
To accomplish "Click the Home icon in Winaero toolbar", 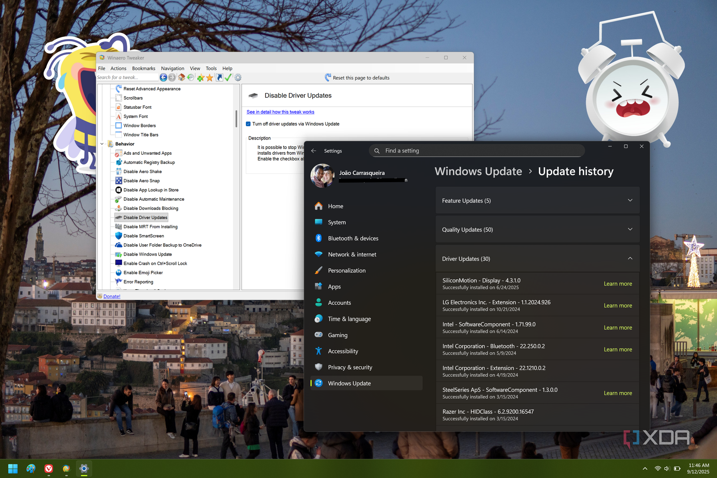I will click(x=181, y=77).
